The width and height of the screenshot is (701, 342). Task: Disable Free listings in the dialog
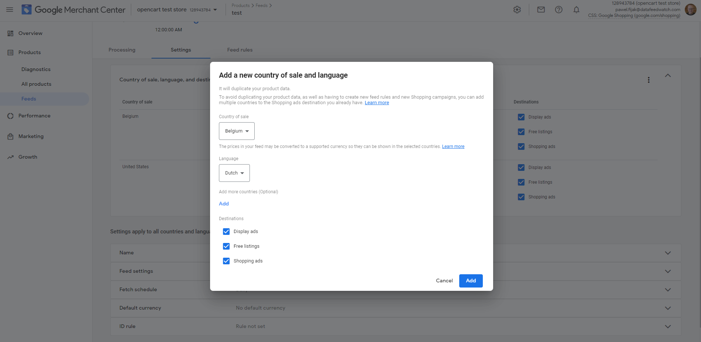pos(226,246)
